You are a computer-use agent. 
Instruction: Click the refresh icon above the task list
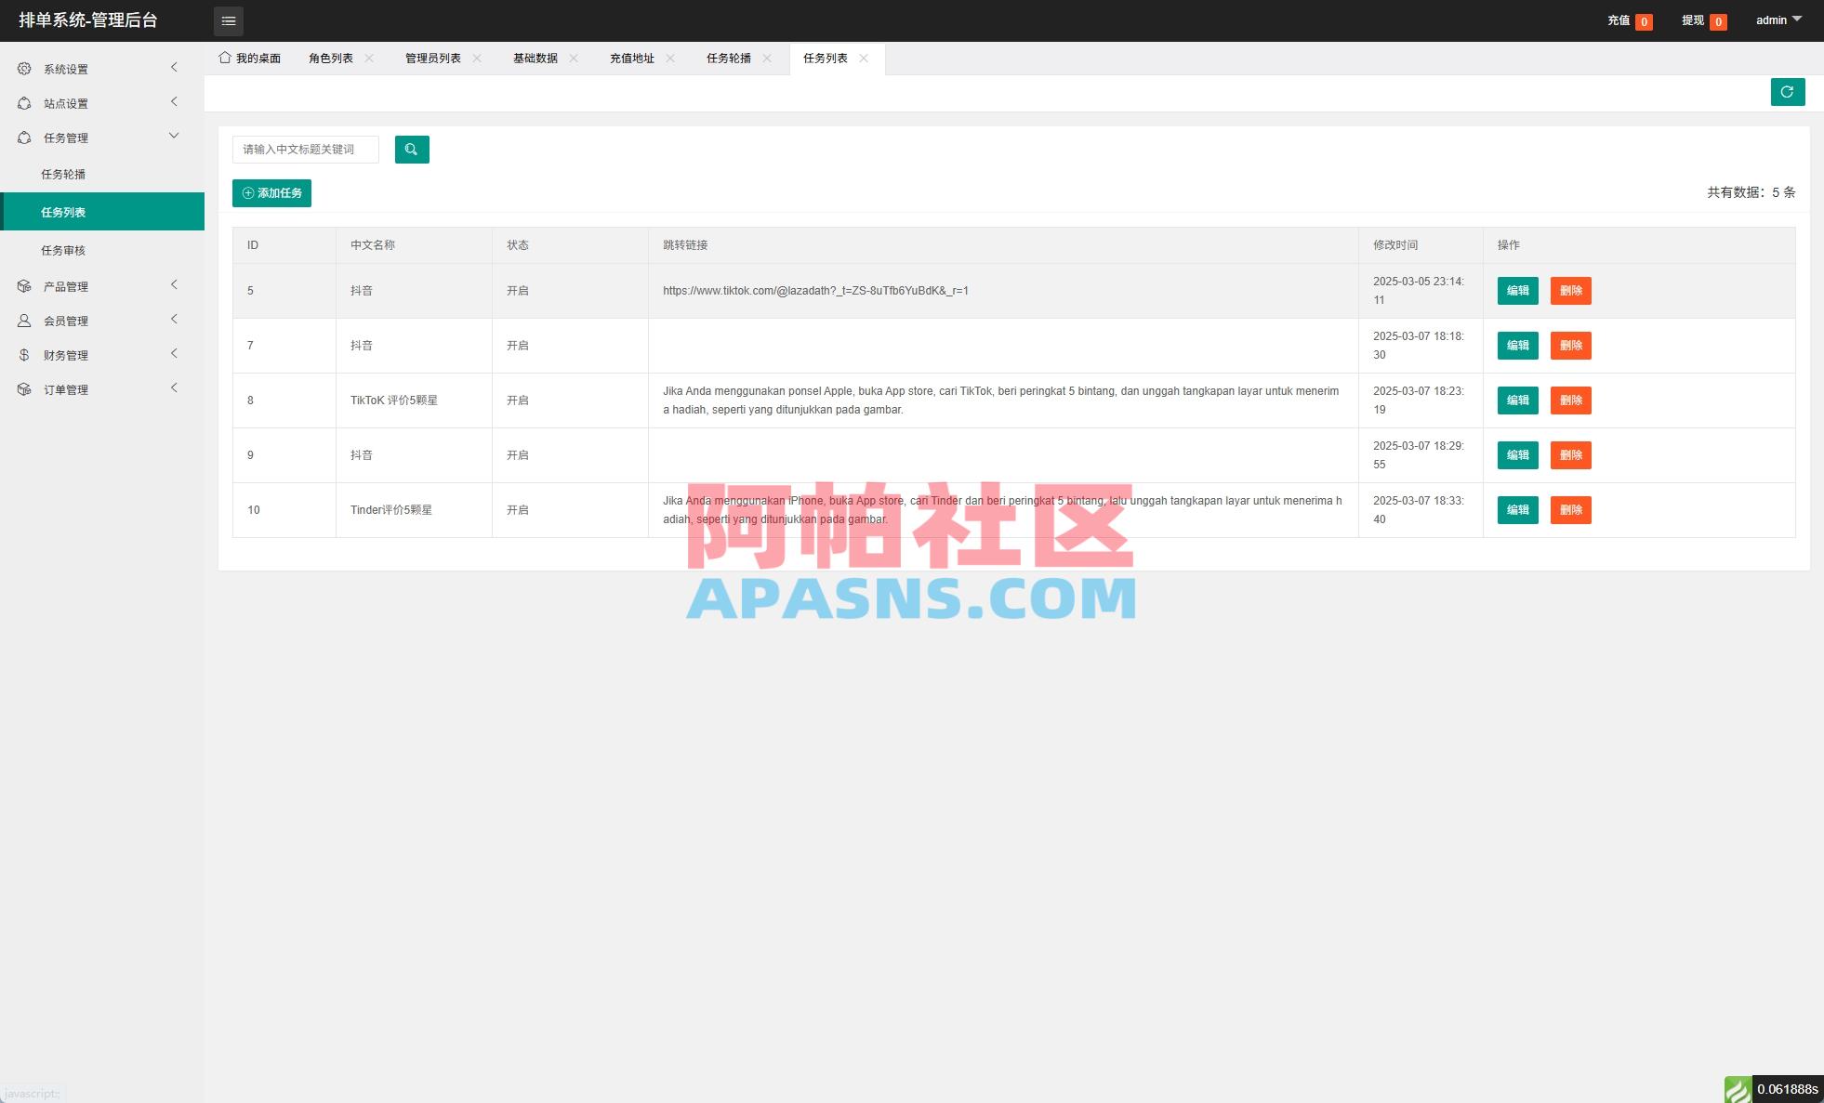[x=1788, y=91]
